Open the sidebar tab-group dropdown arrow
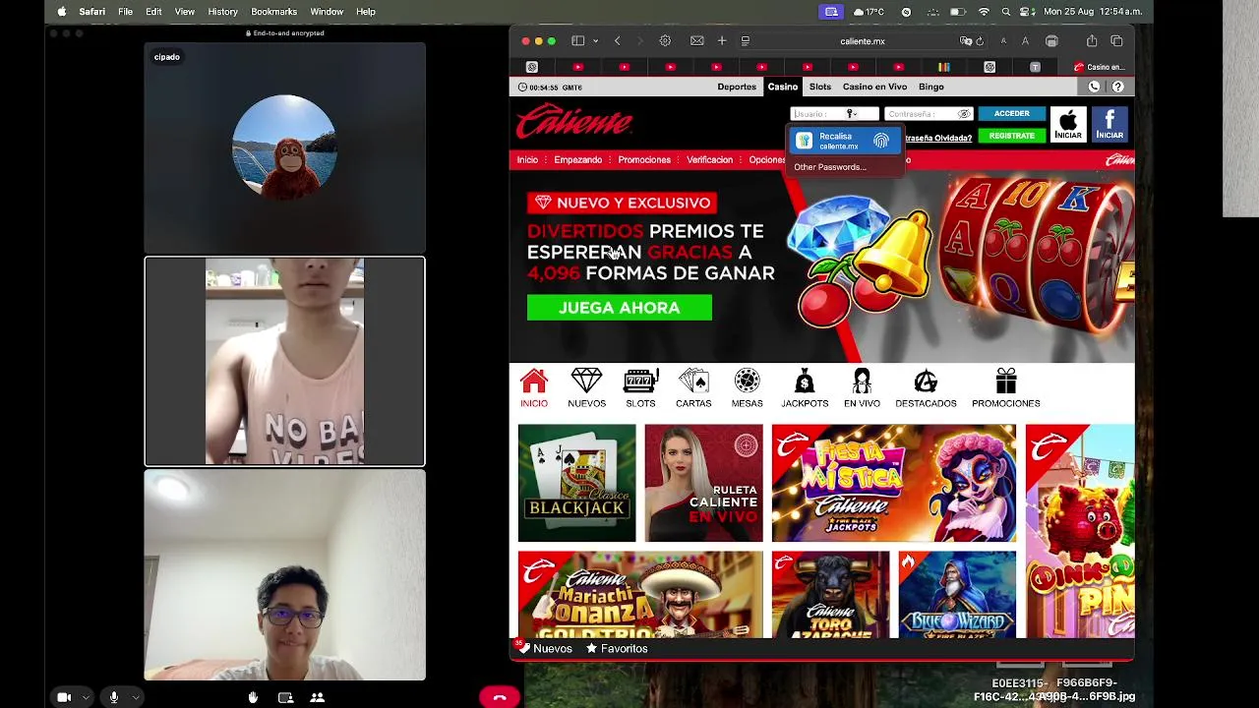The width and height of the screenshot is (1259, 708). tap(595, 41)
